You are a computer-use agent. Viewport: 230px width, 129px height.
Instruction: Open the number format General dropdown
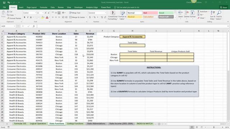[105, 13]
